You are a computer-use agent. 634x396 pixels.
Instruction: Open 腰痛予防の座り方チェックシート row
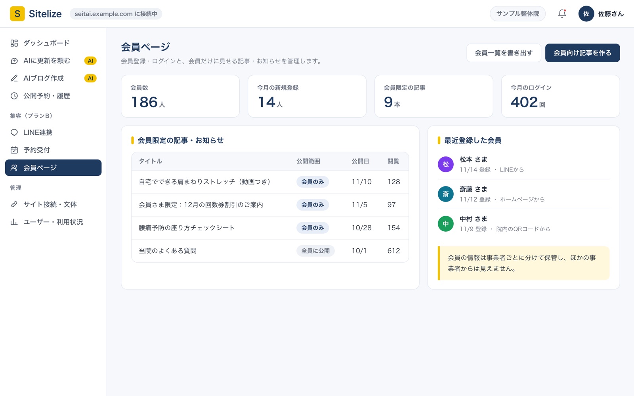(x=270, y=228)
